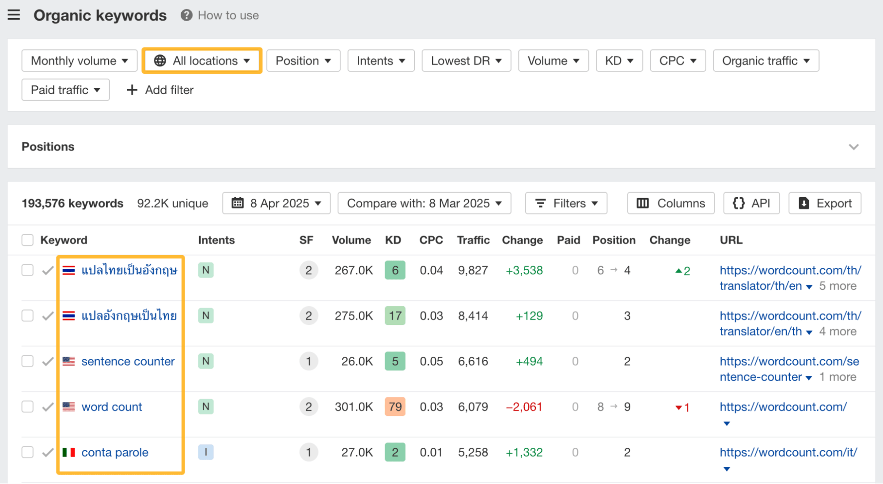Check the box for sentence counter row

pyautogui.click(x=27, y=361)
